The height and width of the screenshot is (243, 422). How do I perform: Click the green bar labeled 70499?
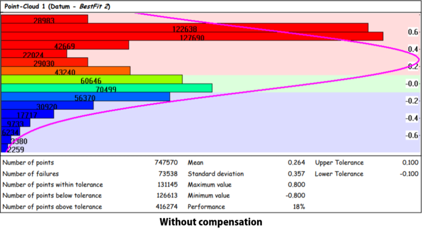107,88
